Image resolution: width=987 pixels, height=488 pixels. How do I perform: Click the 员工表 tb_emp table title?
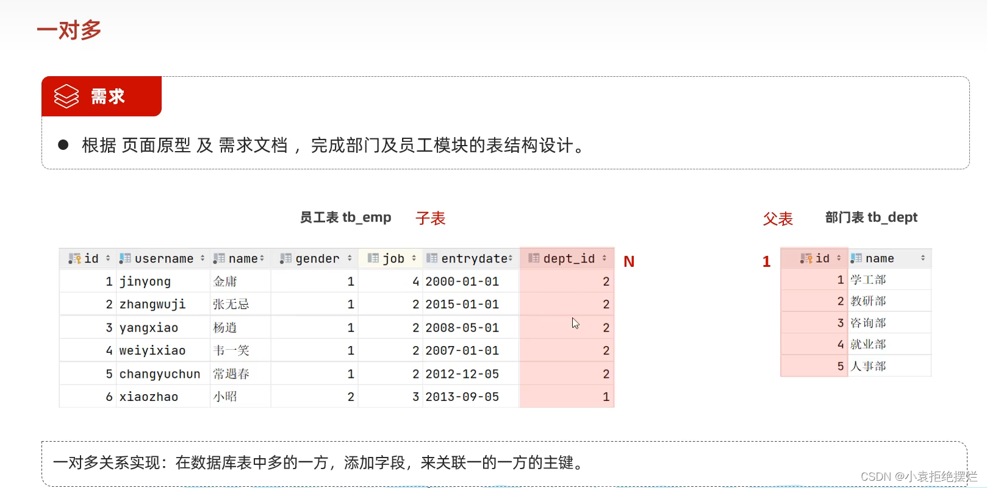pyautogui.click(x=345, y=217)
